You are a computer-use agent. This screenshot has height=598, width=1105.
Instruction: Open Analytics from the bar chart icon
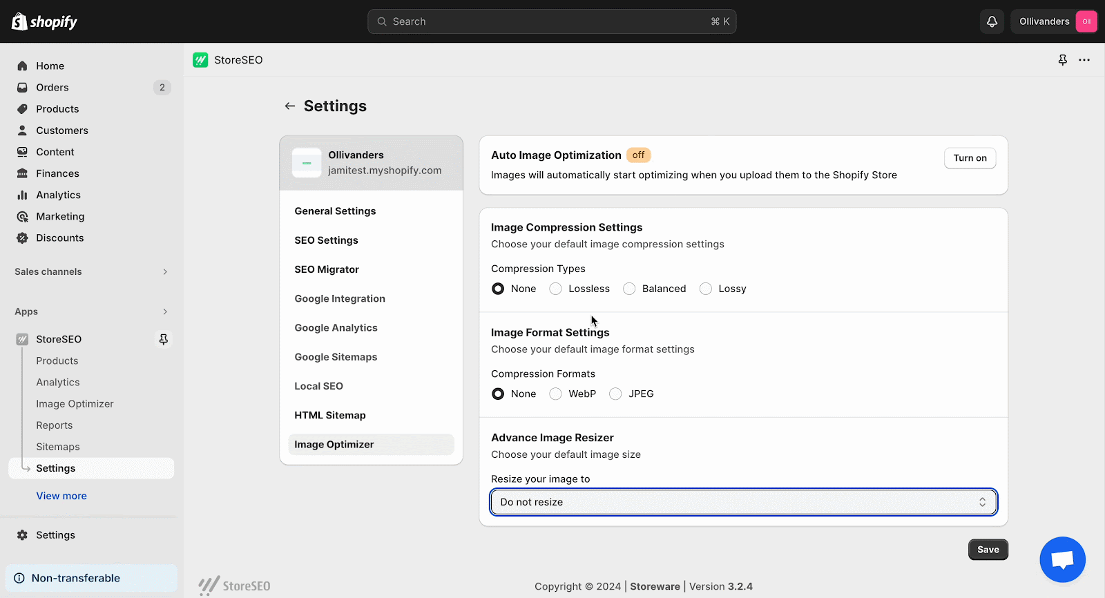[22, 195]
